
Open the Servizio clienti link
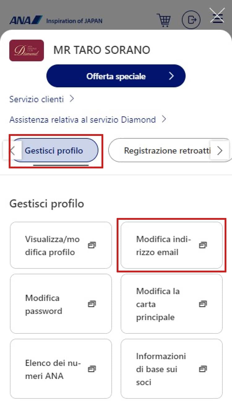pos(37,99)
